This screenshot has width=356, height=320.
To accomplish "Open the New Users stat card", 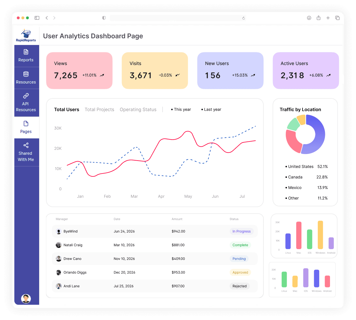I will (x=230, y=71).
